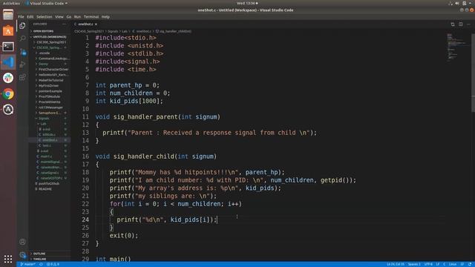The height and width of the screenshot is (267, 475).
Task: Open README in the file tree
Action: 45,189
